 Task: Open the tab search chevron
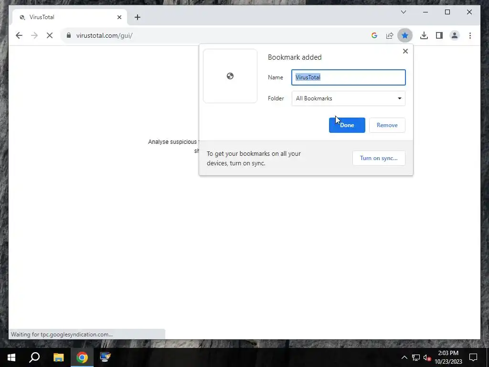(x=404, y=12)
